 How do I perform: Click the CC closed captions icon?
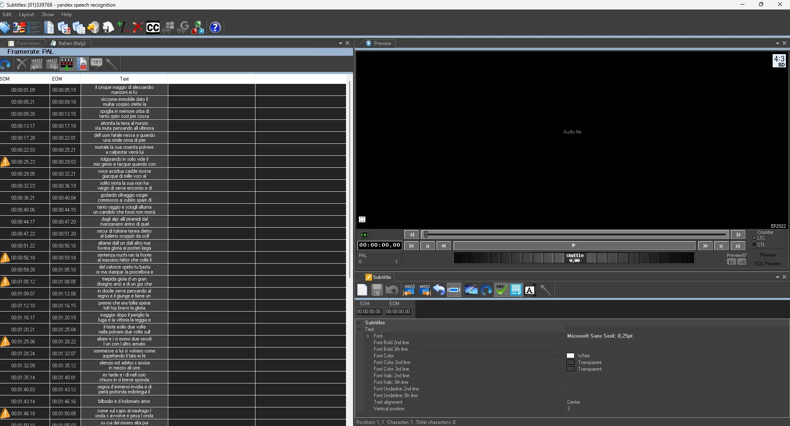pos(153,28)
